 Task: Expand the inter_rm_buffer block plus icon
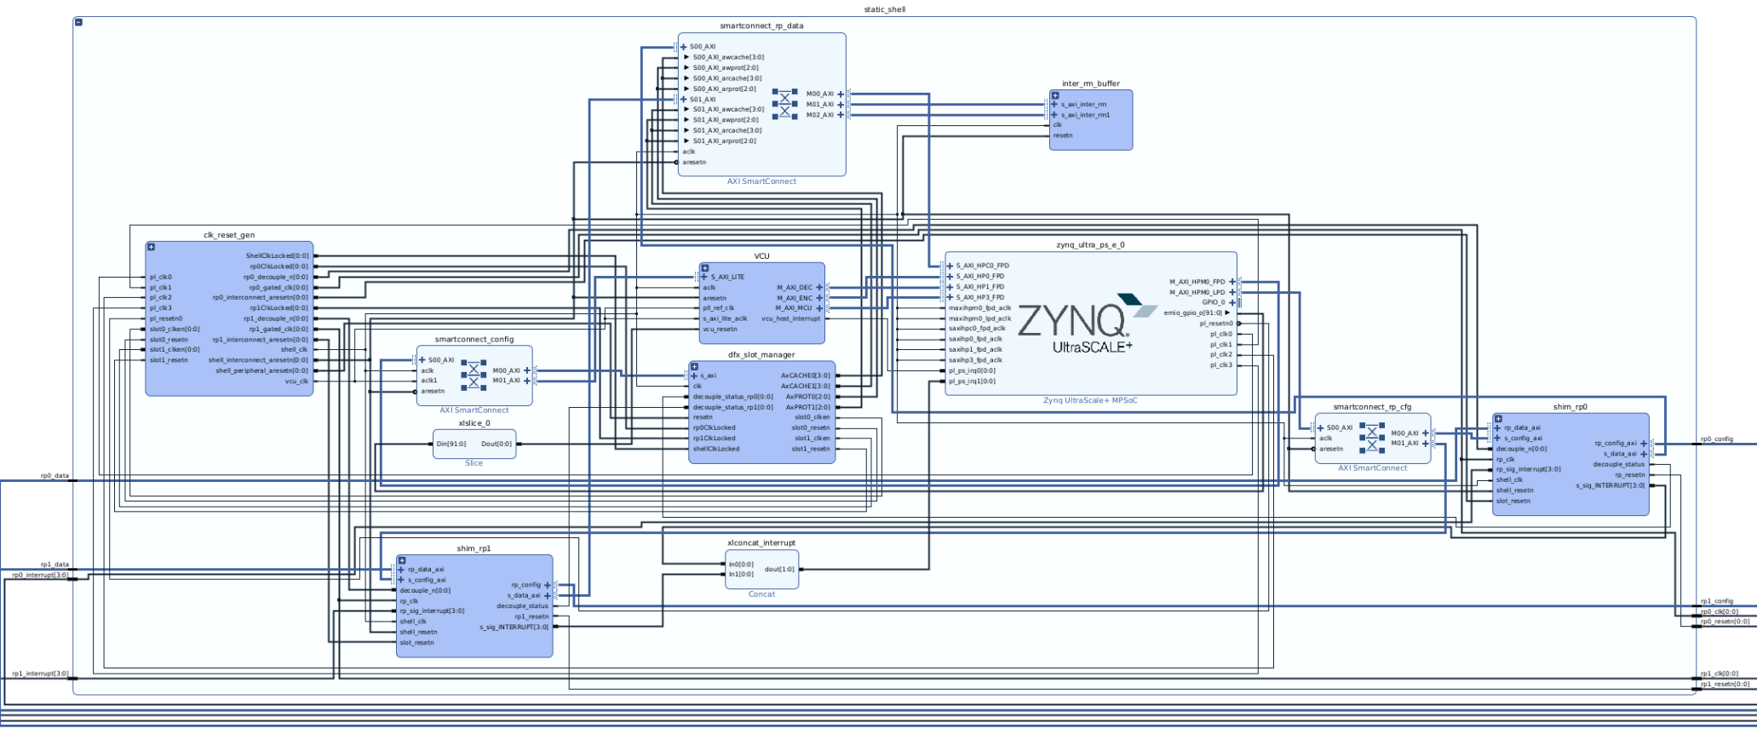[x=1055, y=95]
